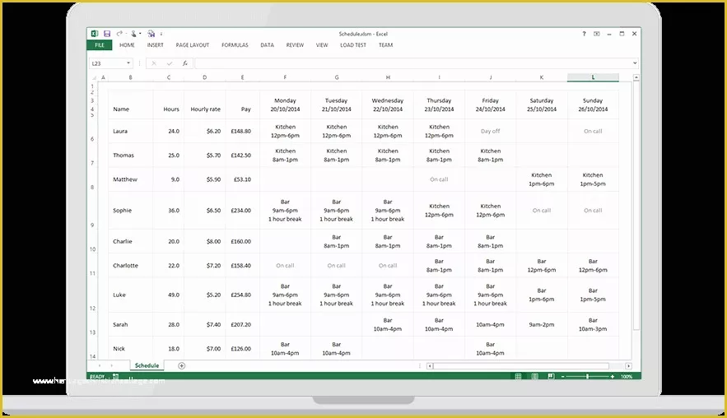Select column L header
The height and width of the screenshot is (418, 727).
(593, 77)
